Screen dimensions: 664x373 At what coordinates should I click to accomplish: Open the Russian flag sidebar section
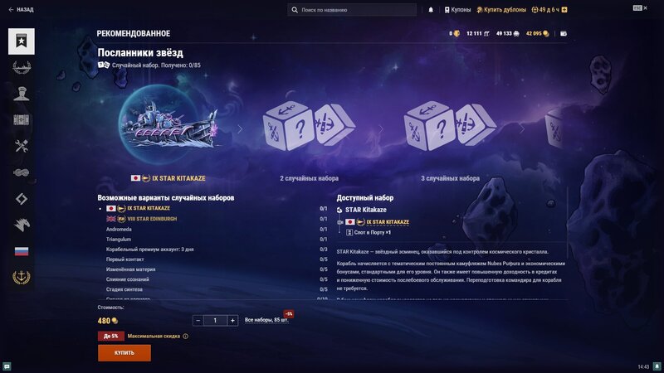click(22, 251)
